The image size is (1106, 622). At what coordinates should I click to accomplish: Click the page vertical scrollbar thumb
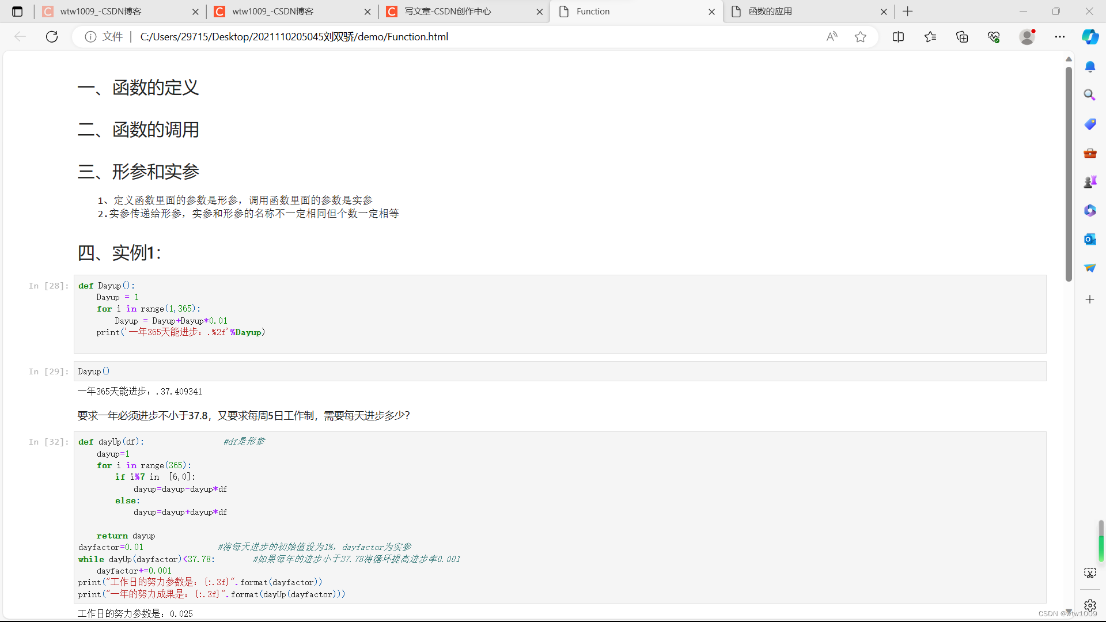coord(1069,173)
